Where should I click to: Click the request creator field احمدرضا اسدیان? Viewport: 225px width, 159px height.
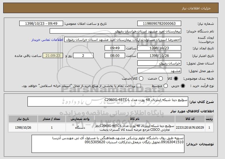[123, 40]
